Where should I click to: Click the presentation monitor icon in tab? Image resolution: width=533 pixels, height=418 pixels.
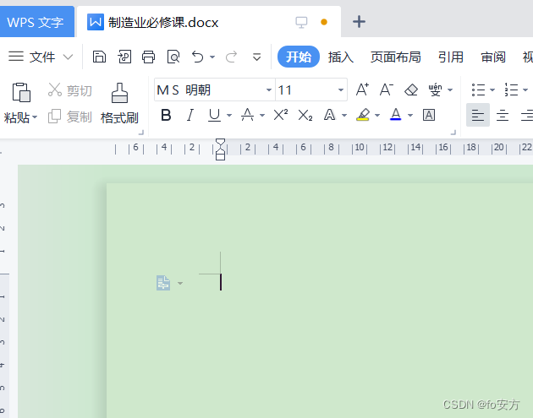point(301,23)
